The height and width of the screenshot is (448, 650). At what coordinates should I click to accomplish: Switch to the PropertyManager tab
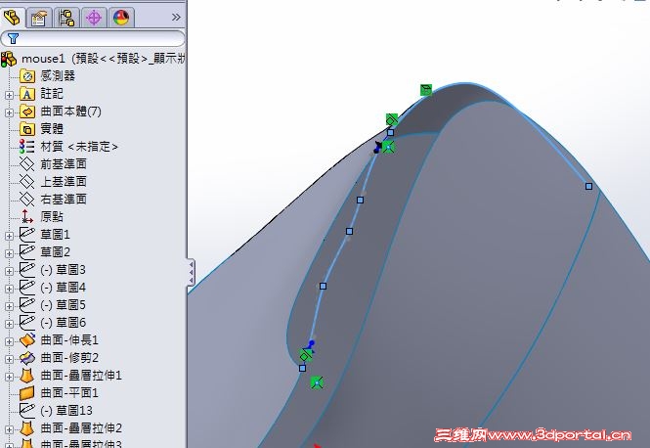click(38, 18)
